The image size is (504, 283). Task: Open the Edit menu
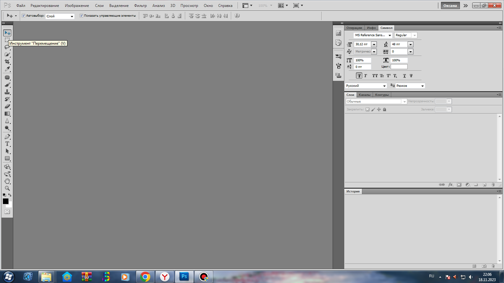coord(45,6)
